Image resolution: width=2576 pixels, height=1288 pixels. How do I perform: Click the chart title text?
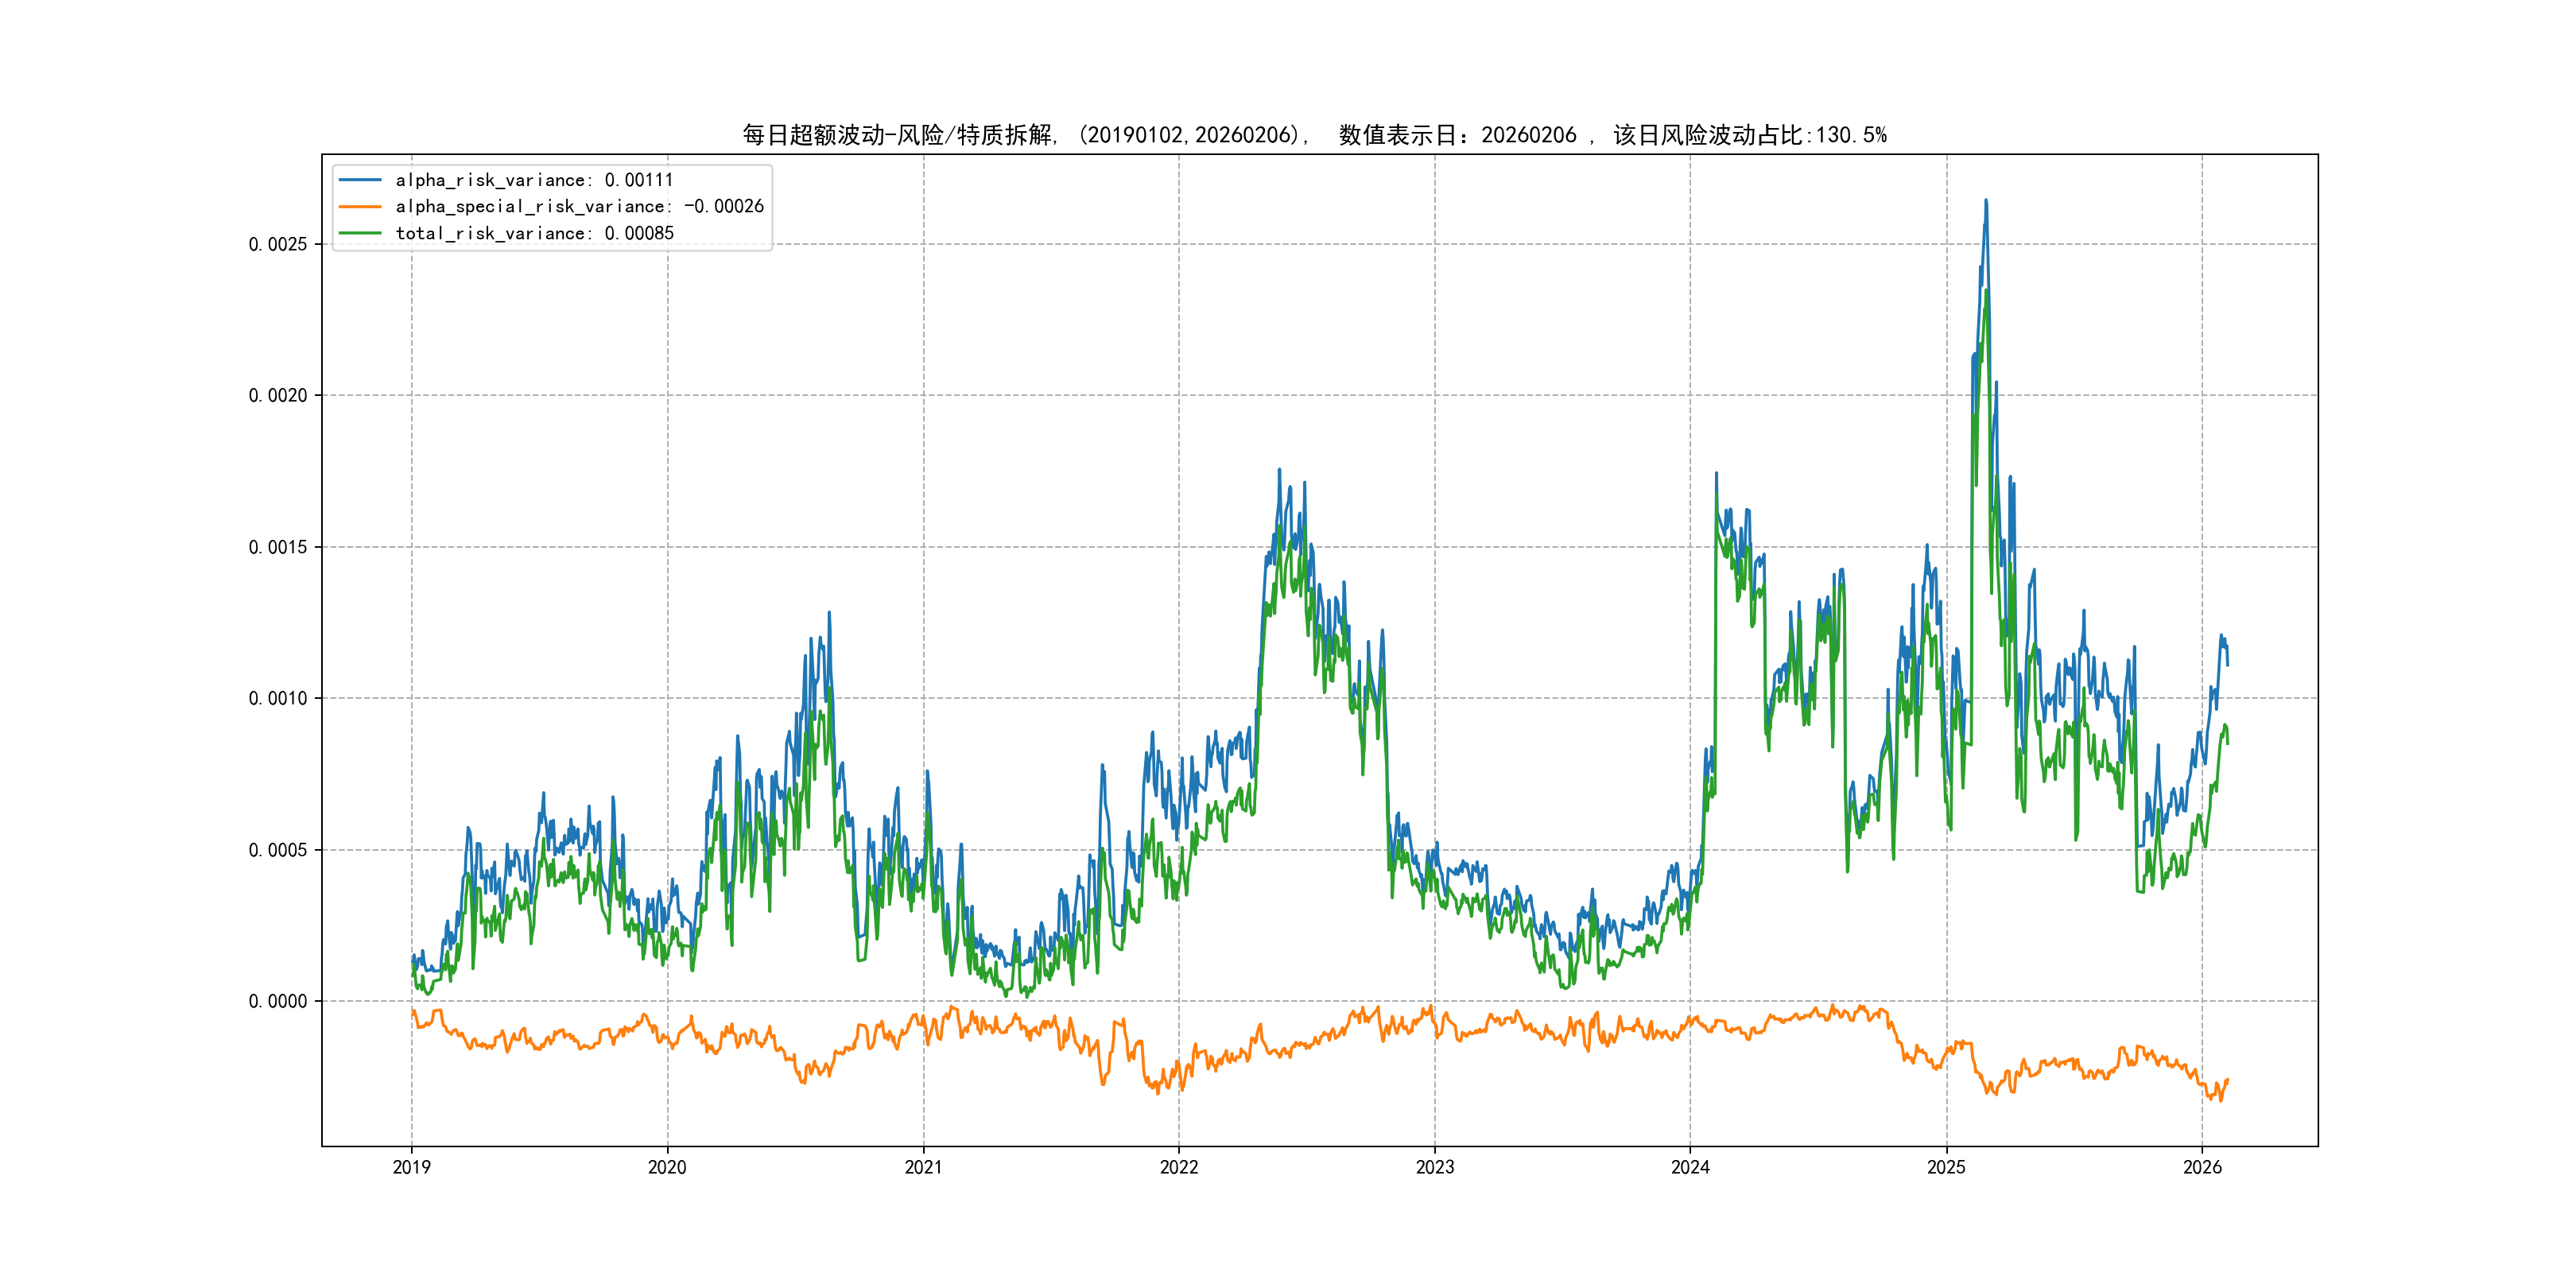coord(1314,135)
